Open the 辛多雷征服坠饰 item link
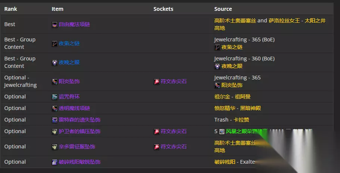This screenshot has width=340, height=173. (77, 147)
